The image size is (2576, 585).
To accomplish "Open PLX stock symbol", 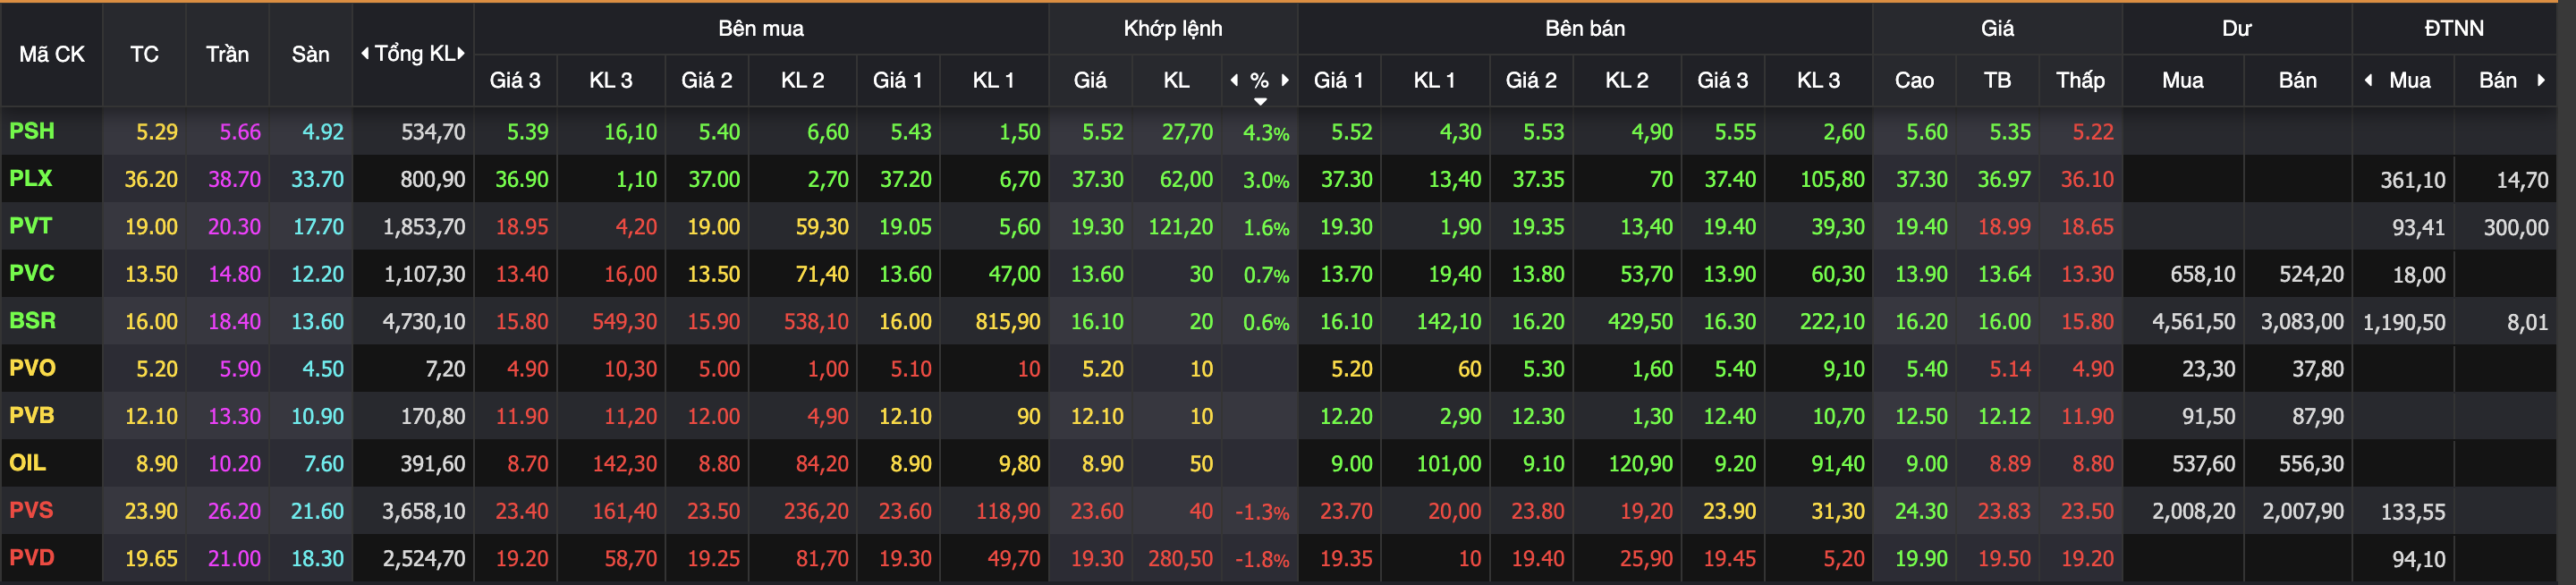I will (31, 179).
